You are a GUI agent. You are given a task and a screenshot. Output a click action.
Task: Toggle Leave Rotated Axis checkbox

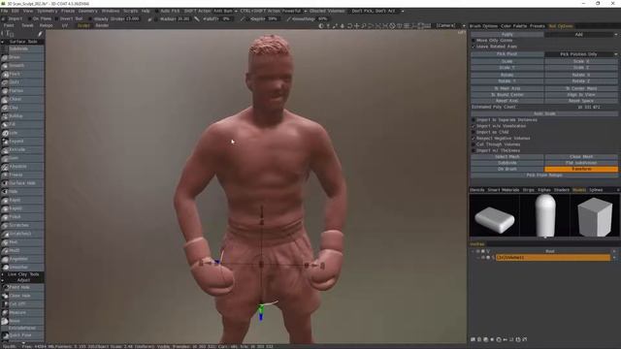pyautogui.click(x=474, y=47)
